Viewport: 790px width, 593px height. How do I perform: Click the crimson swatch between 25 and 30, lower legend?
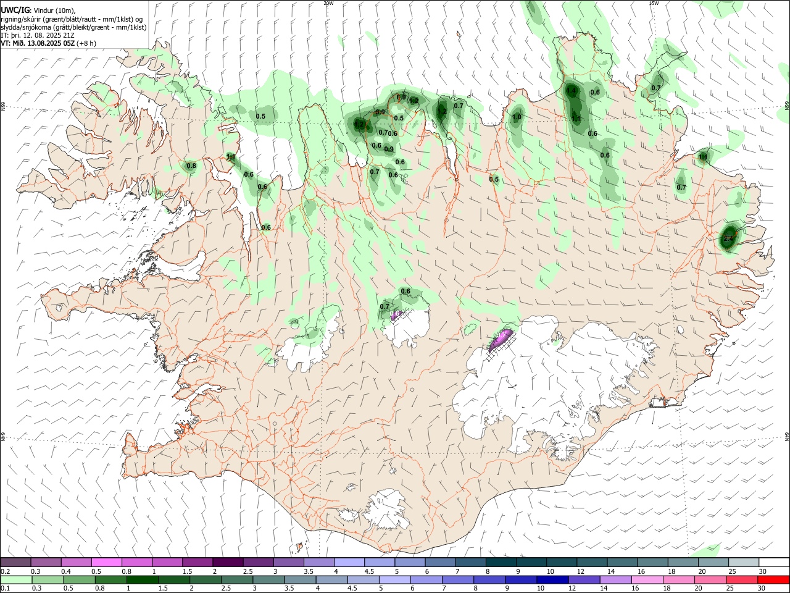click(741, 579)
